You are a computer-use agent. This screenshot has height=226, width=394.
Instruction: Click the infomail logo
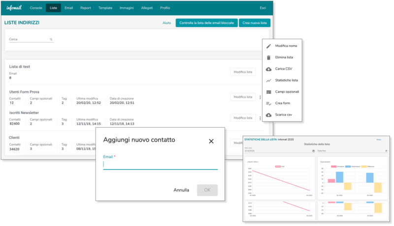pos(14,8)
